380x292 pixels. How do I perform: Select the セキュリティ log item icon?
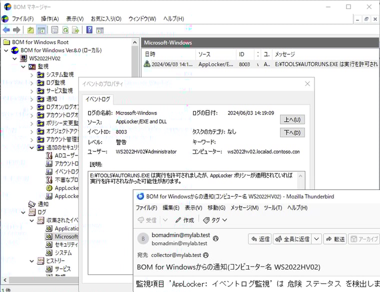click(49, 244)
